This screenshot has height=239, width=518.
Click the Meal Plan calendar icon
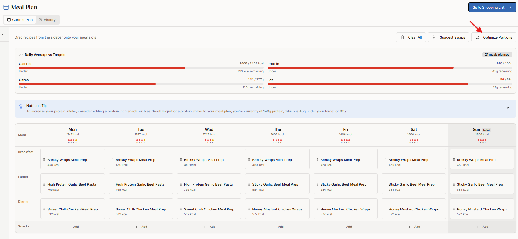[6, 7]
